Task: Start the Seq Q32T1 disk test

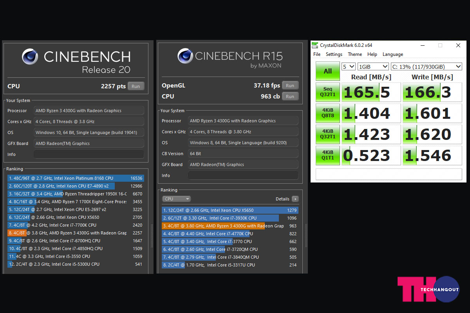Action: tap(328, 92)
